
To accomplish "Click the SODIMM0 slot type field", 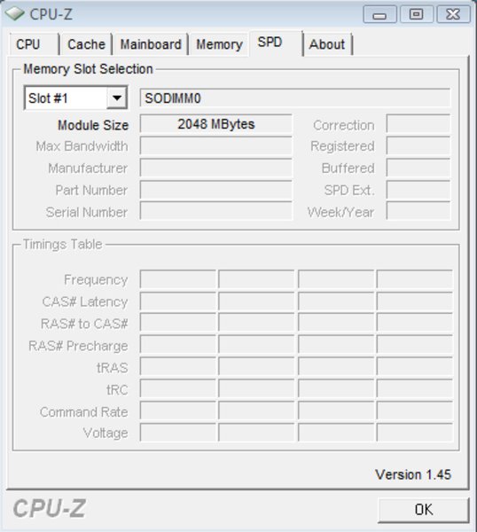I will tap(295, 98).
